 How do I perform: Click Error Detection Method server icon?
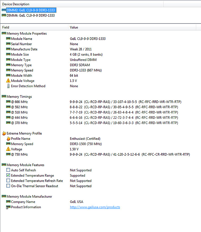click(8, 86)
